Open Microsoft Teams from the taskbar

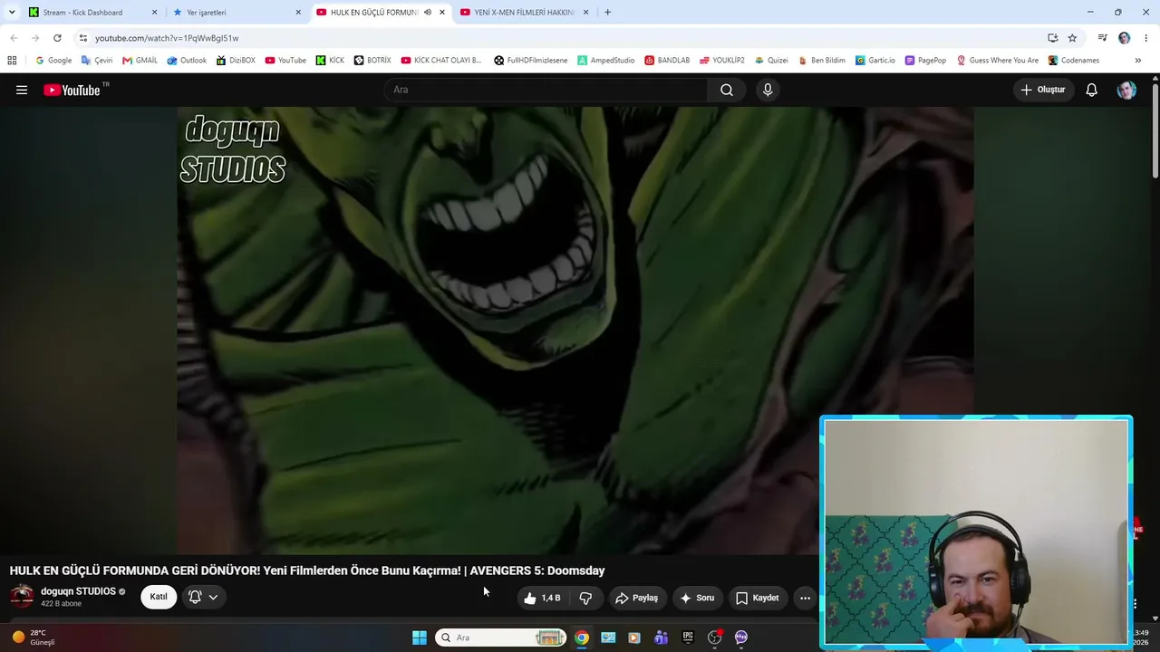(661, 638)
